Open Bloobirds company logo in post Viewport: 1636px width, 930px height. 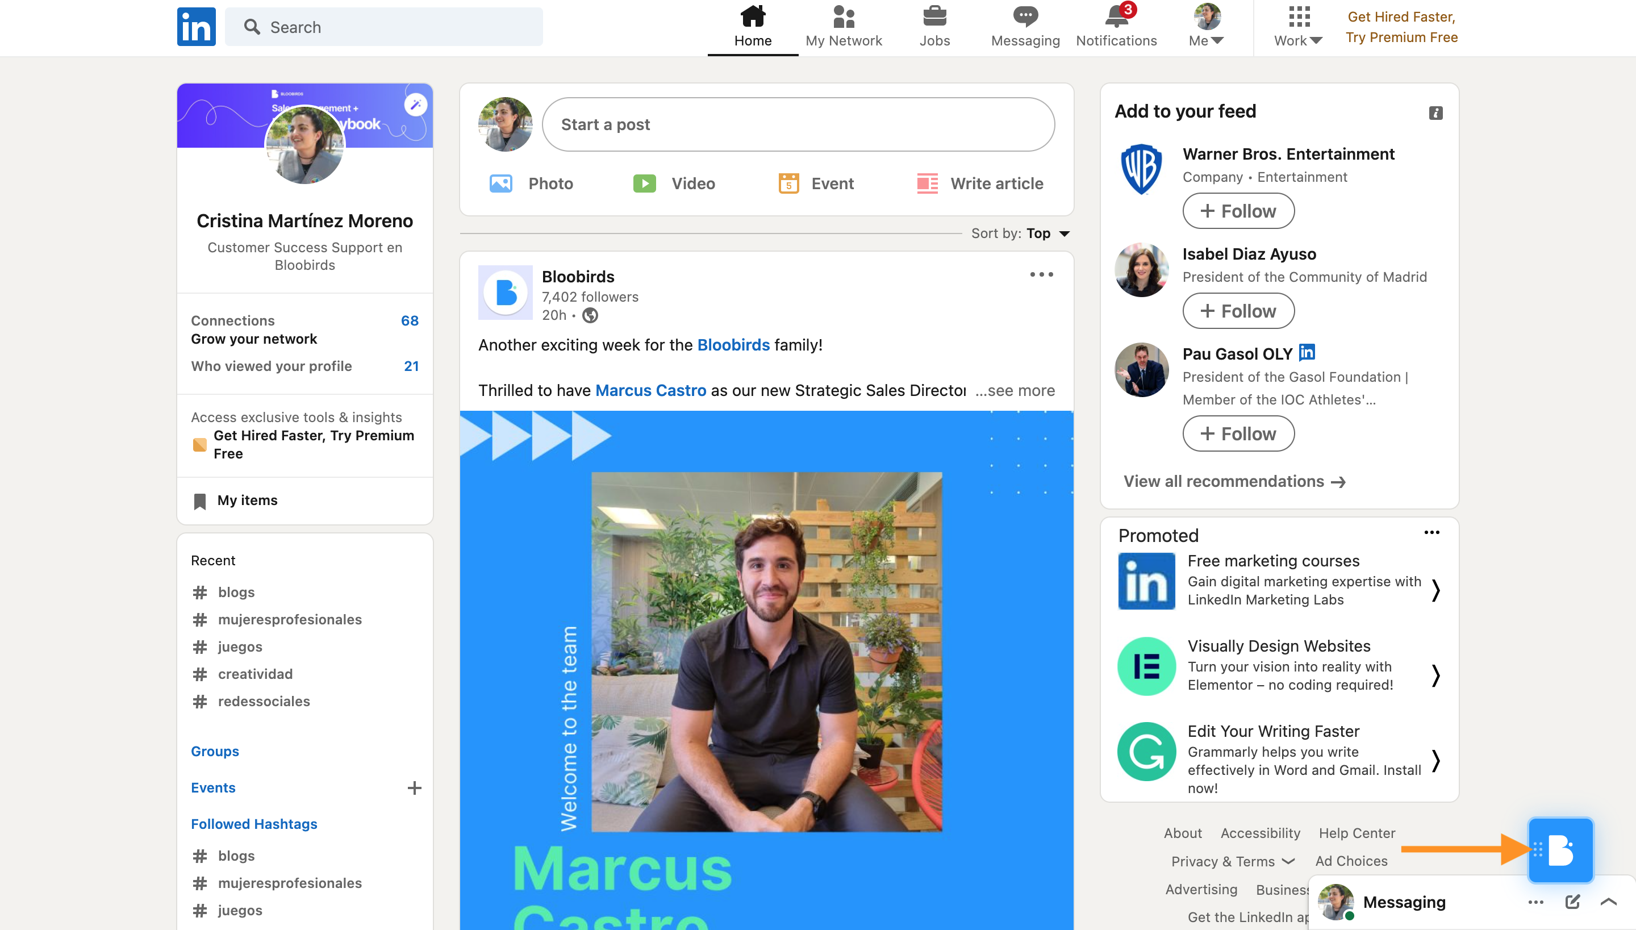click(x=505, y=293)
